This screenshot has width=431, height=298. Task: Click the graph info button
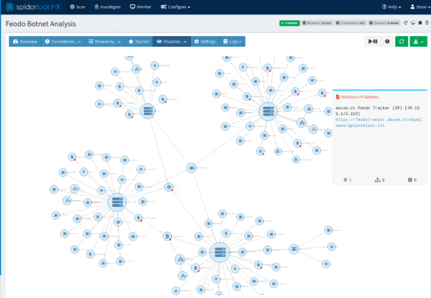387,41
